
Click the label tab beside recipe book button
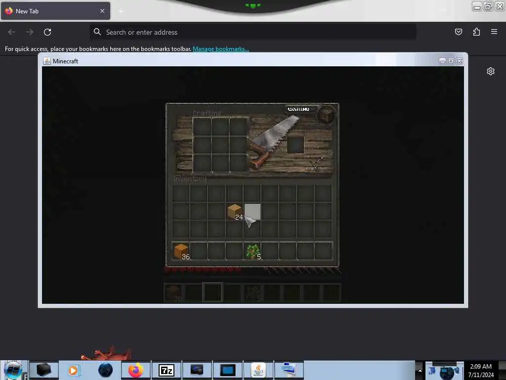[x=298, y=109]
